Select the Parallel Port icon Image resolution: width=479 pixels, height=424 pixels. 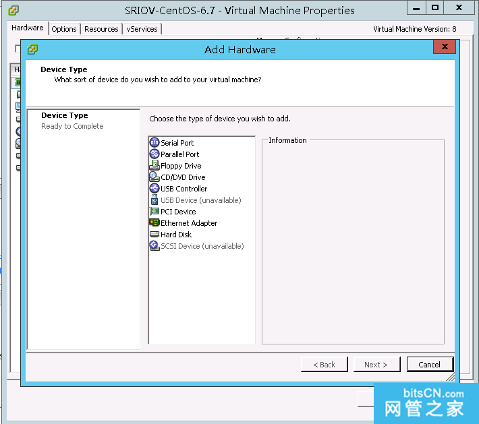154,154
